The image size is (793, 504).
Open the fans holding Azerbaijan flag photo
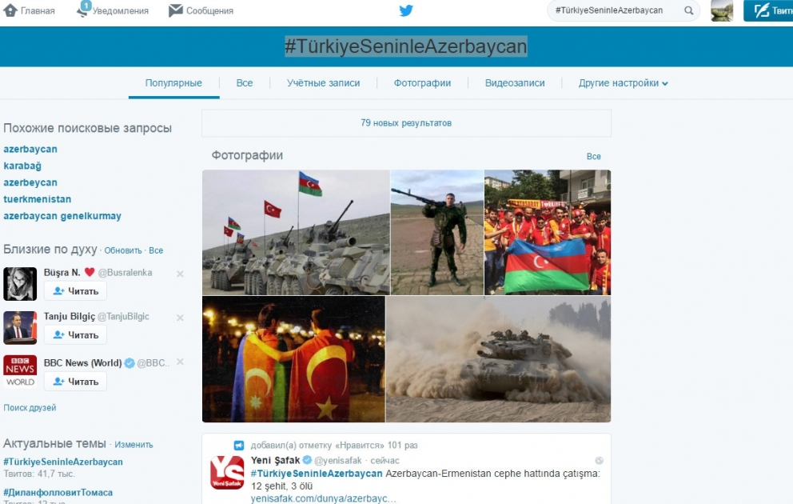tap(548, 232)
